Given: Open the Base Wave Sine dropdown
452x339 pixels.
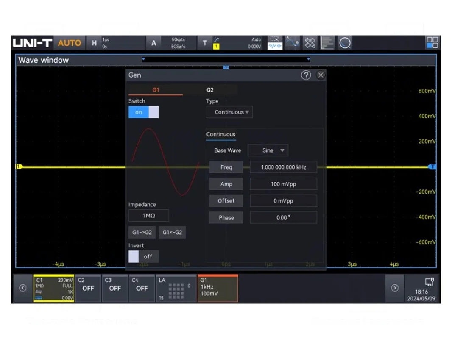Looking at the screenshot, I should point(268,150).
